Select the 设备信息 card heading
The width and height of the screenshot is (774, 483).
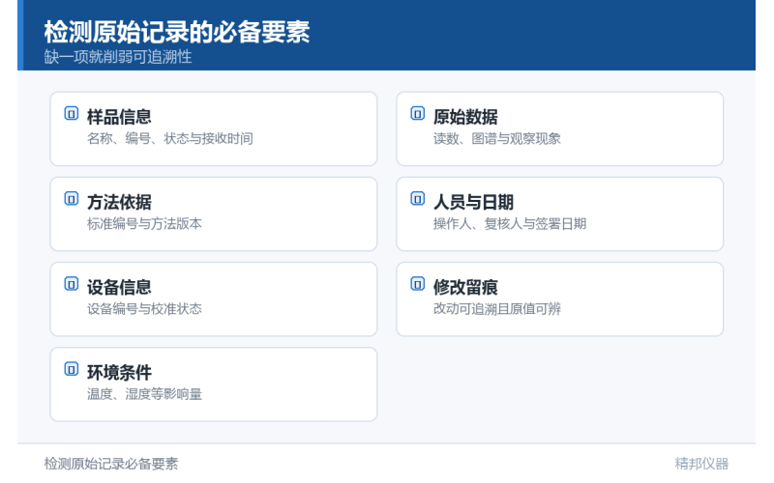click(x=119, y=287)
